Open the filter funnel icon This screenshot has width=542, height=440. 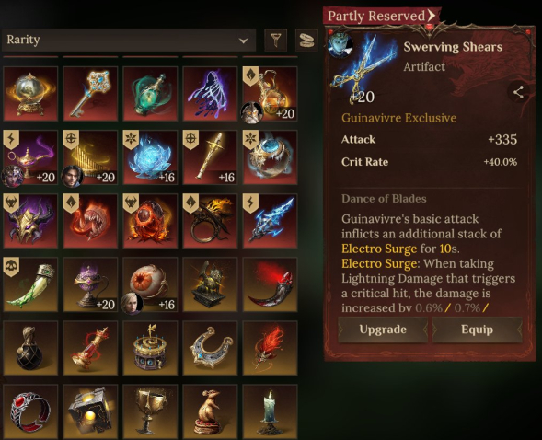[275, 40]
